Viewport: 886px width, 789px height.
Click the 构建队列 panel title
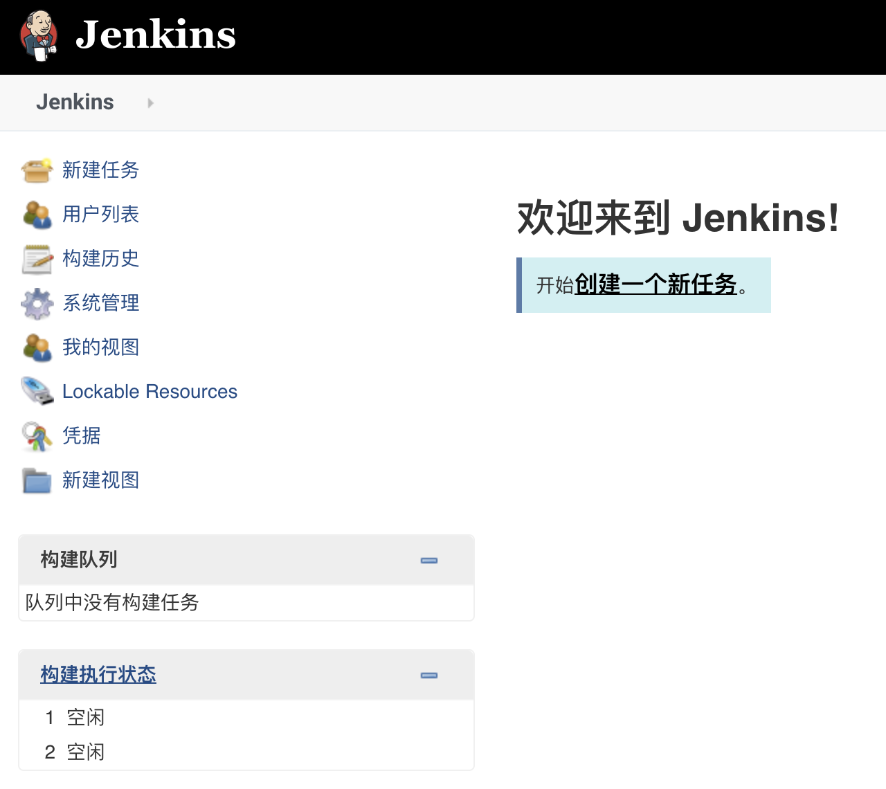[79, 559]
